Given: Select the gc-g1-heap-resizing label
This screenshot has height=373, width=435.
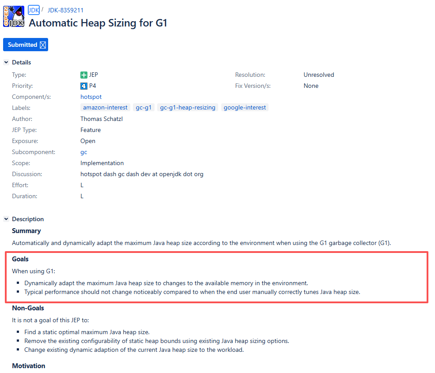Looking at the screenshot, I should click(x=188, y=108).
